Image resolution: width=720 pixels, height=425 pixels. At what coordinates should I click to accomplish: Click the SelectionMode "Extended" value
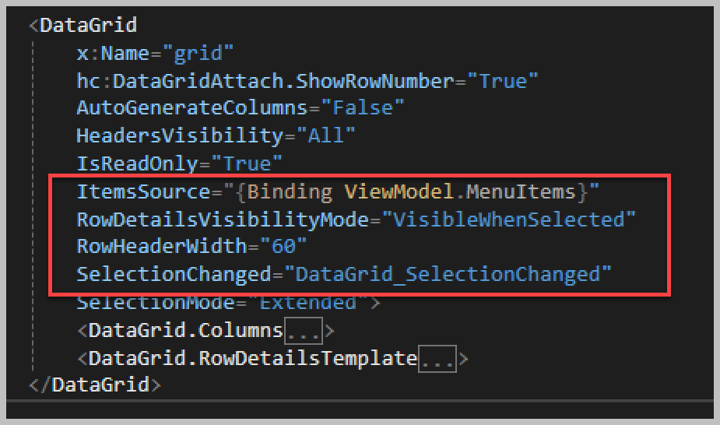(x=307, y=303)
